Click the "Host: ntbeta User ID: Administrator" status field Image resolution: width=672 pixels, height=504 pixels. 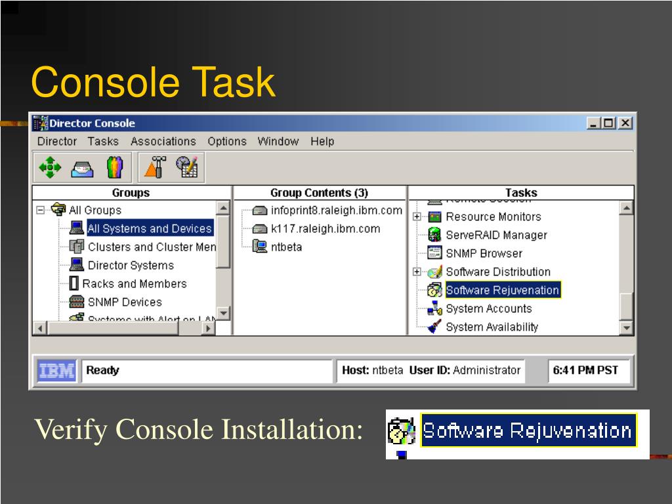tap(430, 371)
